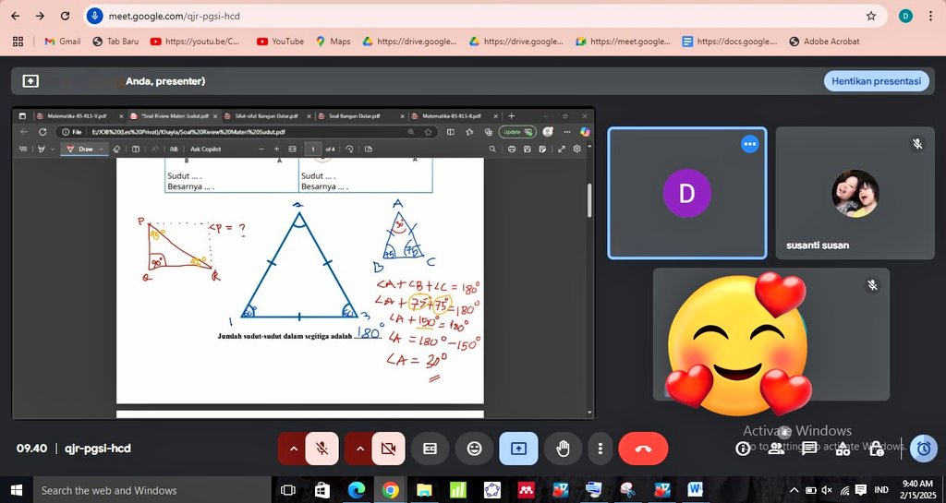Open the in-call chat panel
The width and height of the screenshot is (946, 503).
coord(809,449)
